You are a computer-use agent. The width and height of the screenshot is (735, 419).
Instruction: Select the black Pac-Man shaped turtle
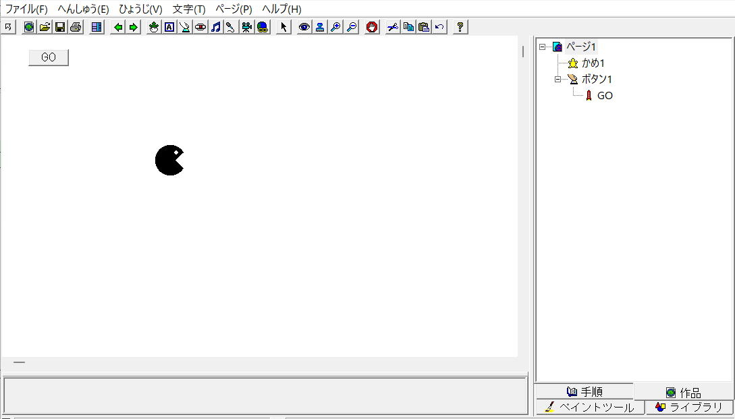[x=169, y=161]
